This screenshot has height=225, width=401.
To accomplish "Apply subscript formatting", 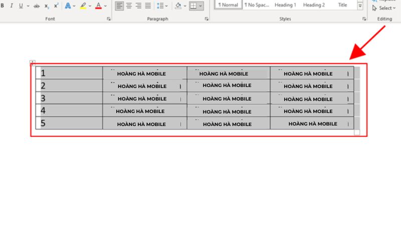I will coord(47,6).
